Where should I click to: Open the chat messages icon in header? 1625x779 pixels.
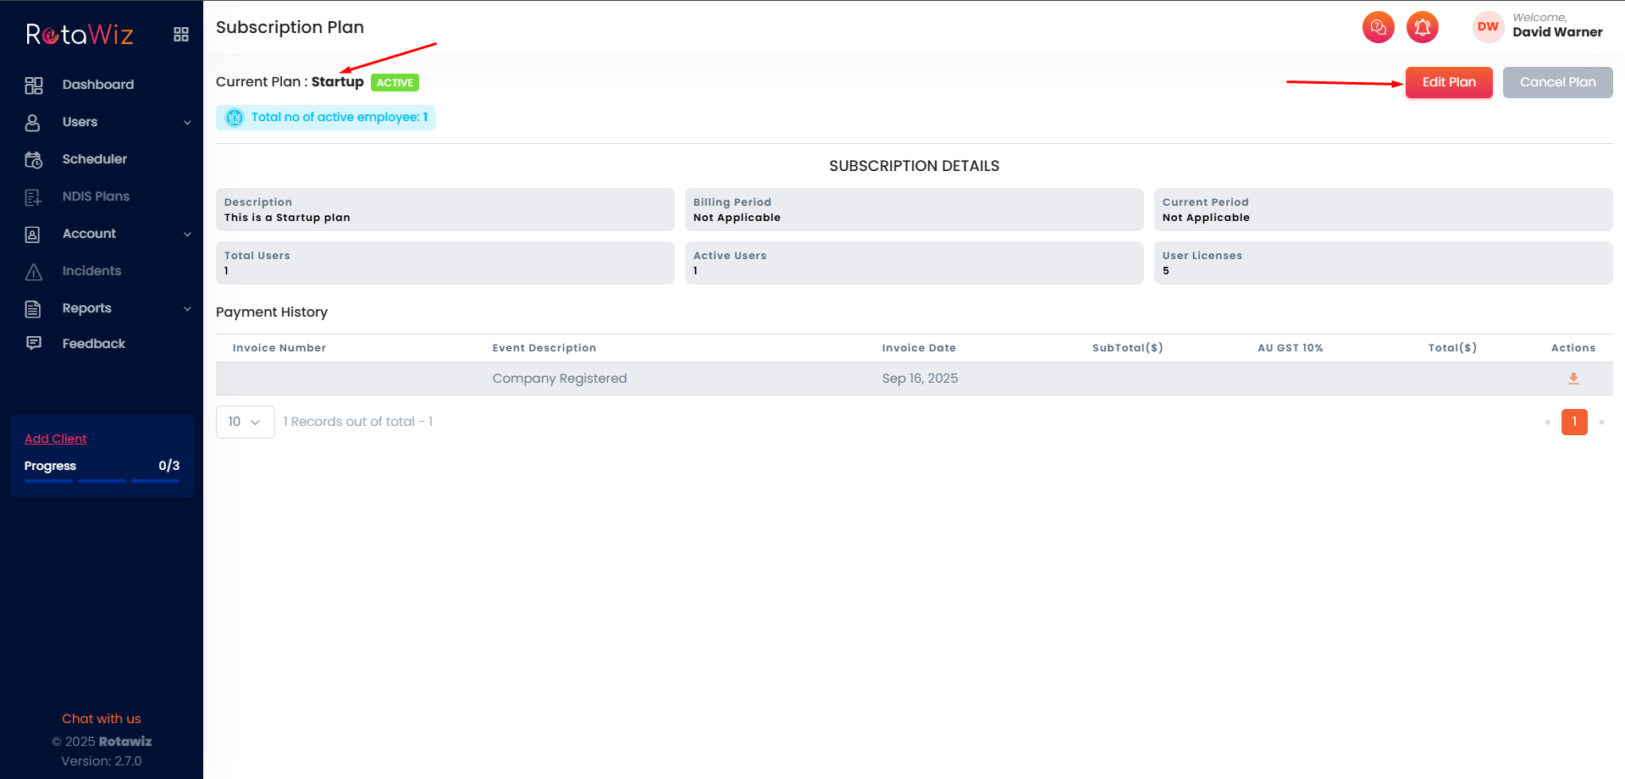(1378, 27)
